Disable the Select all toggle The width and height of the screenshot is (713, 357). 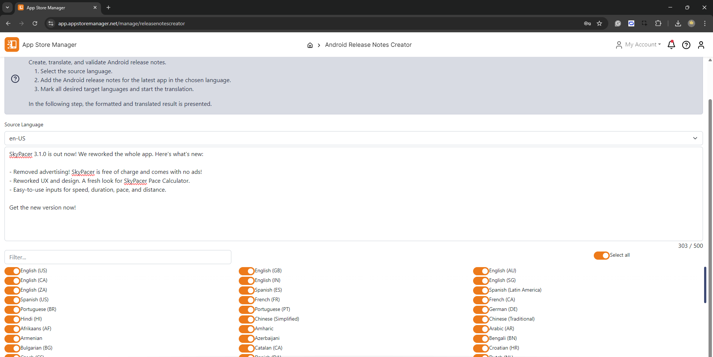coord(601,256)
